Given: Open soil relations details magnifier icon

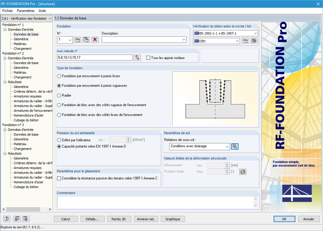Looking at the screenshot, I should (234, 147).
